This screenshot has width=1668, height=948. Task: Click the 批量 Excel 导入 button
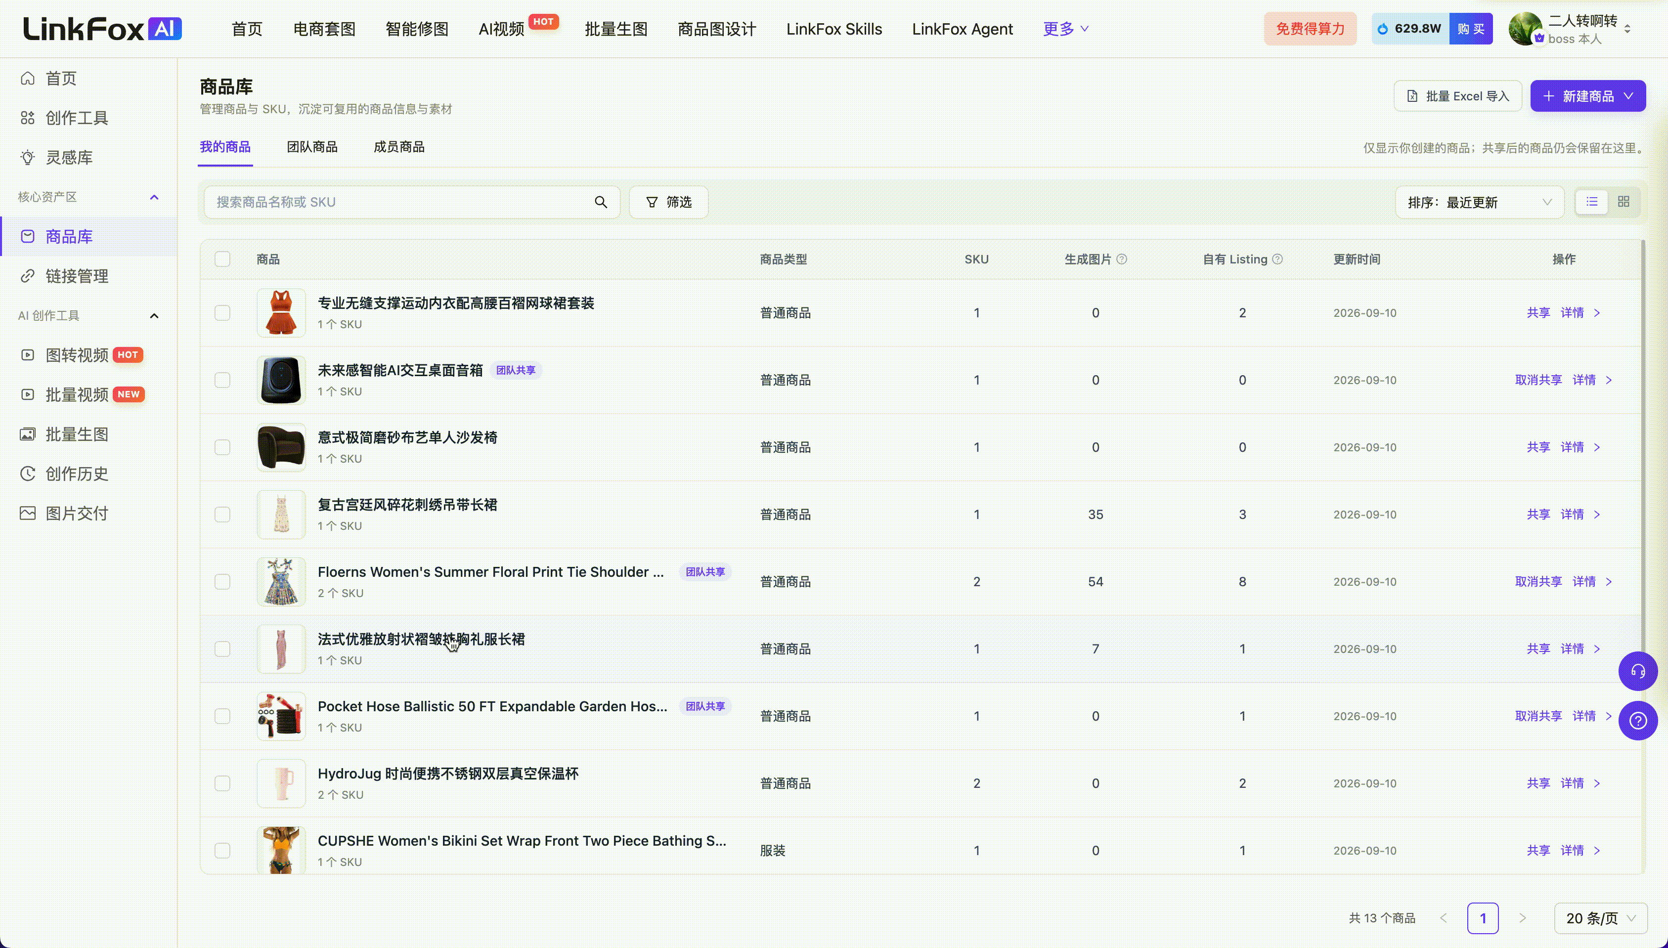1458,96
